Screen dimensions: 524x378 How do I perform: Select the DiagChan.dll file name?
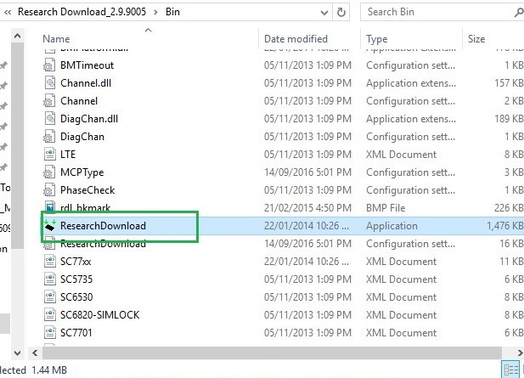[x=89, y=119]
